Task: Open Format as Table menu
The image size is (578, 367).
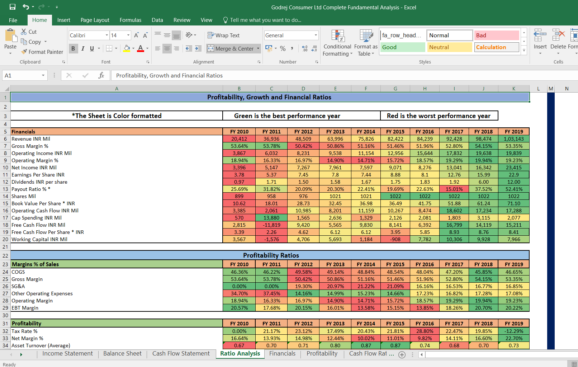Action: click(366, 43)
